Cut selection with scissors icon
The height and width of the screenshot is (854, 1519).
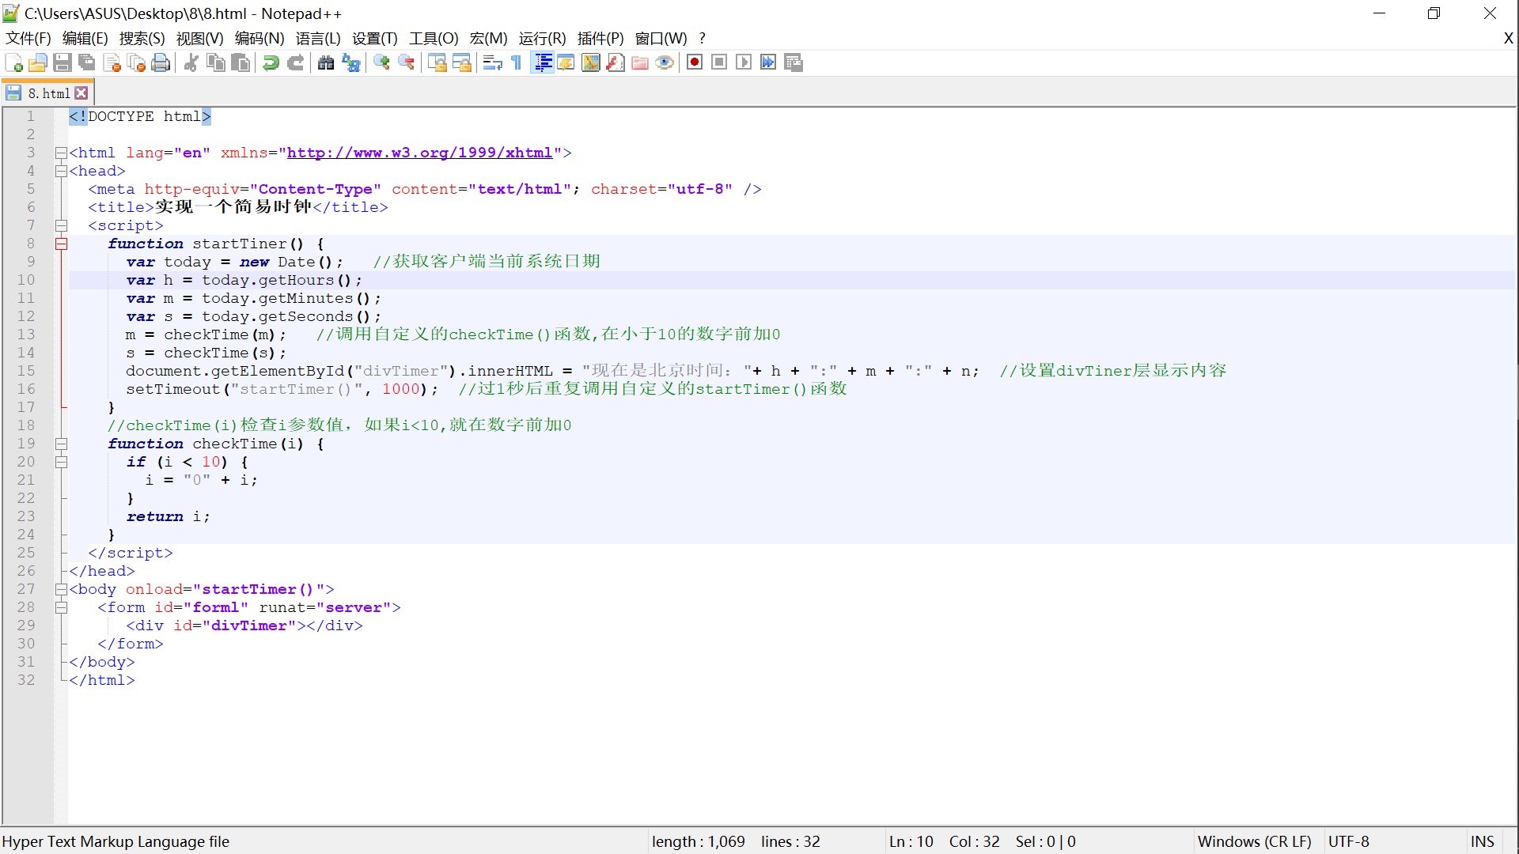[191, 63]
